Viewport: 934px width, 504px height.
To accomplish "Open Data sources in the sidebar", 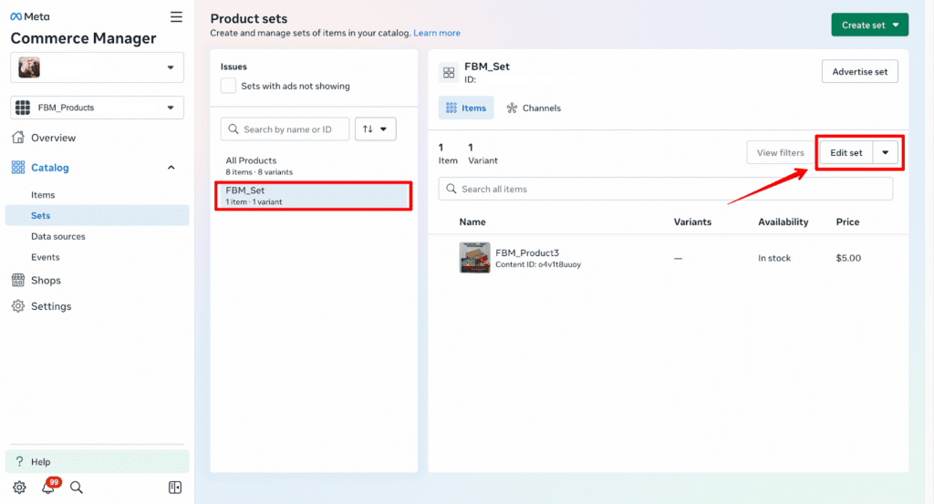I will click(57, 236).
